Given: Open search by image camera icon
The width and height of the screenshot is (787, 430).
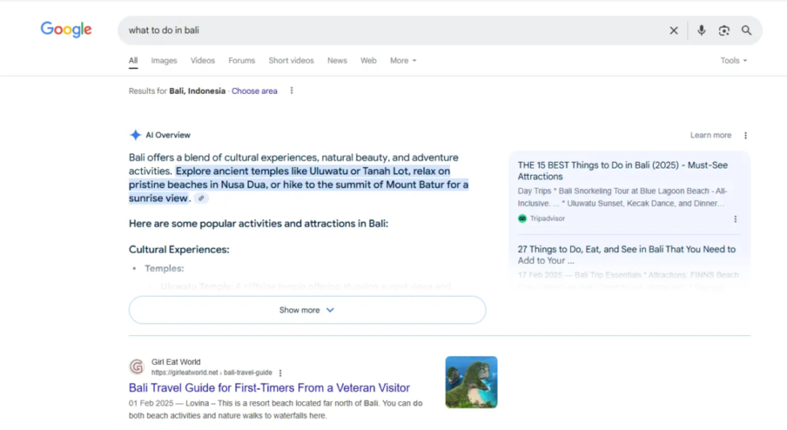Looking at the screenshot, I should (724, 30).
